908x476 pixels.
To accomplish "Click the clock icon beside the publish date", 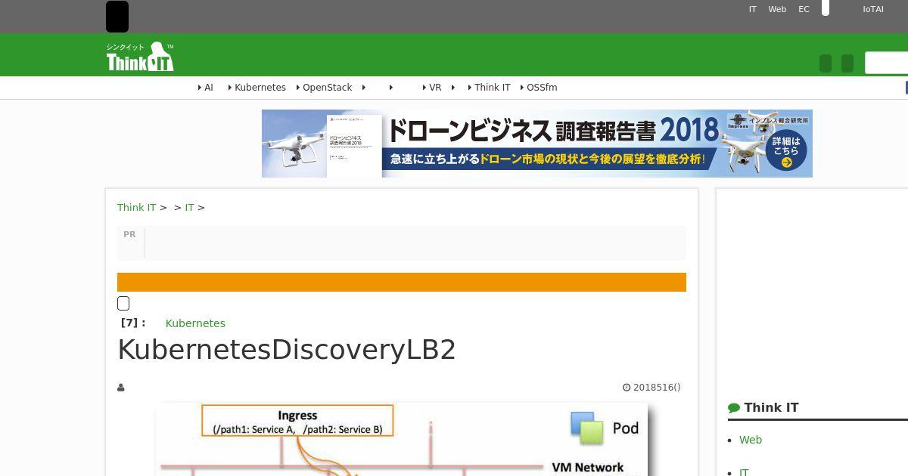I will tap(627, 388).
